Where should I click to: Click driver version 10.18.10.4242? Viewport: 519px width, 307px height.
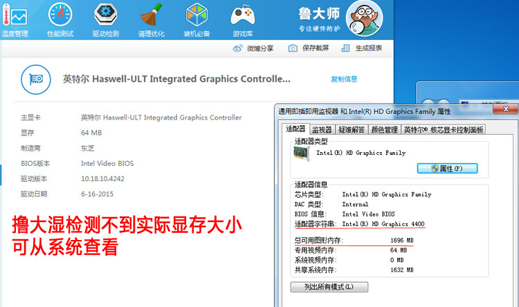102,178
